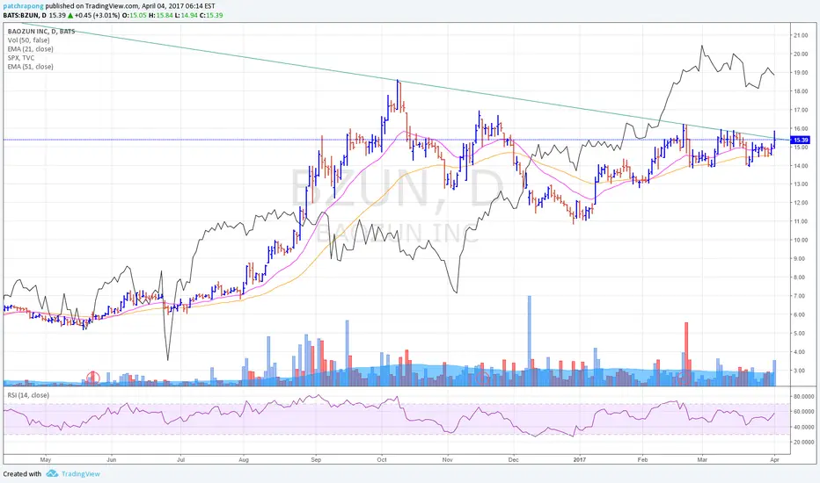Image resolution: width=820 pixels, height=483 pixels.
Task: Click the H:15.84 high value
Action: (160, 15)
